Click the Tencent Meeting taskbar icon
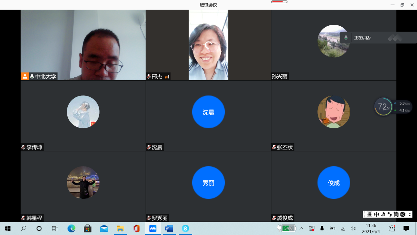 153,228
